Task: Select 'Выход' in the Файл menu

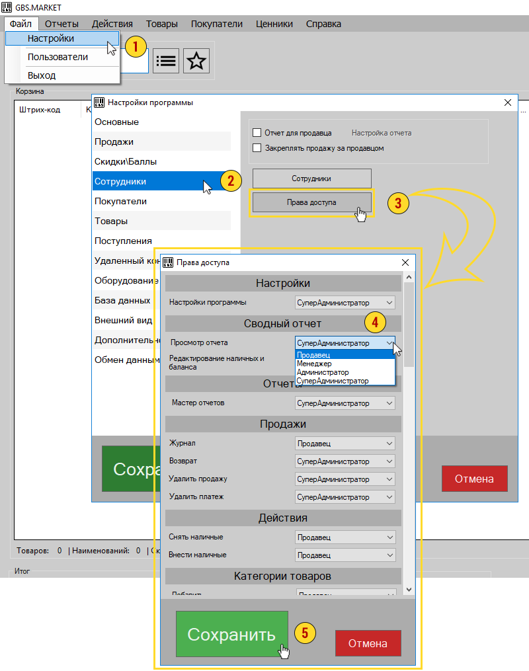Action: pyautogui.click(x=62, y=75)
